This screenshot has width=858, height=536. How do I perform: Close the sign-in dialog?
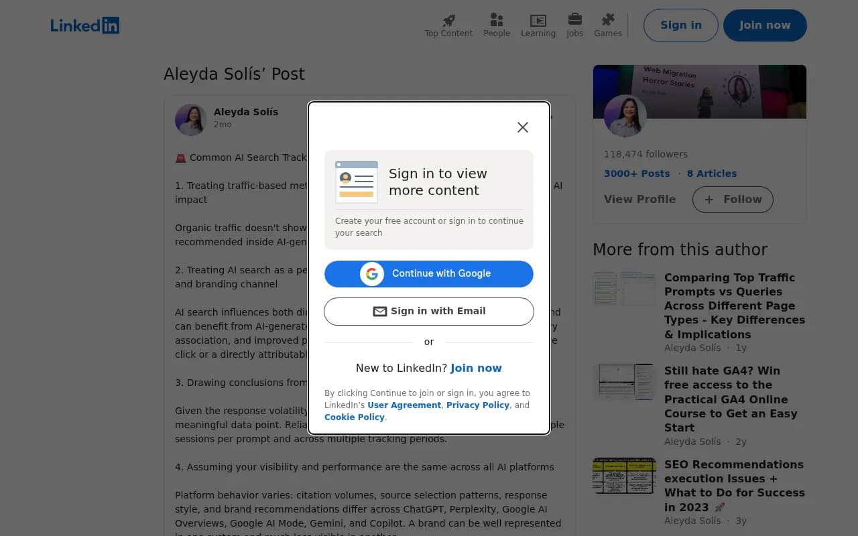[x=523, y=127]
